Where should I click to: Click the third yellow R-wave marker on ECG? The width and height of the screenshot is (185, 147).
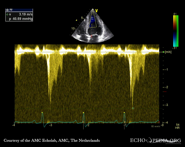124,112
